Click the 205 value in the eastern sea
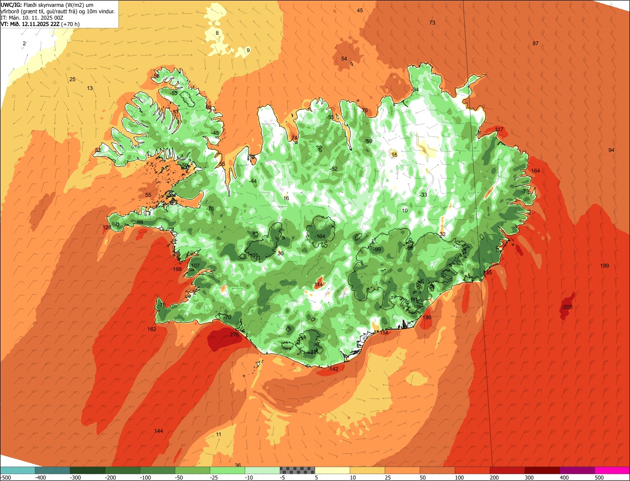 568,307
